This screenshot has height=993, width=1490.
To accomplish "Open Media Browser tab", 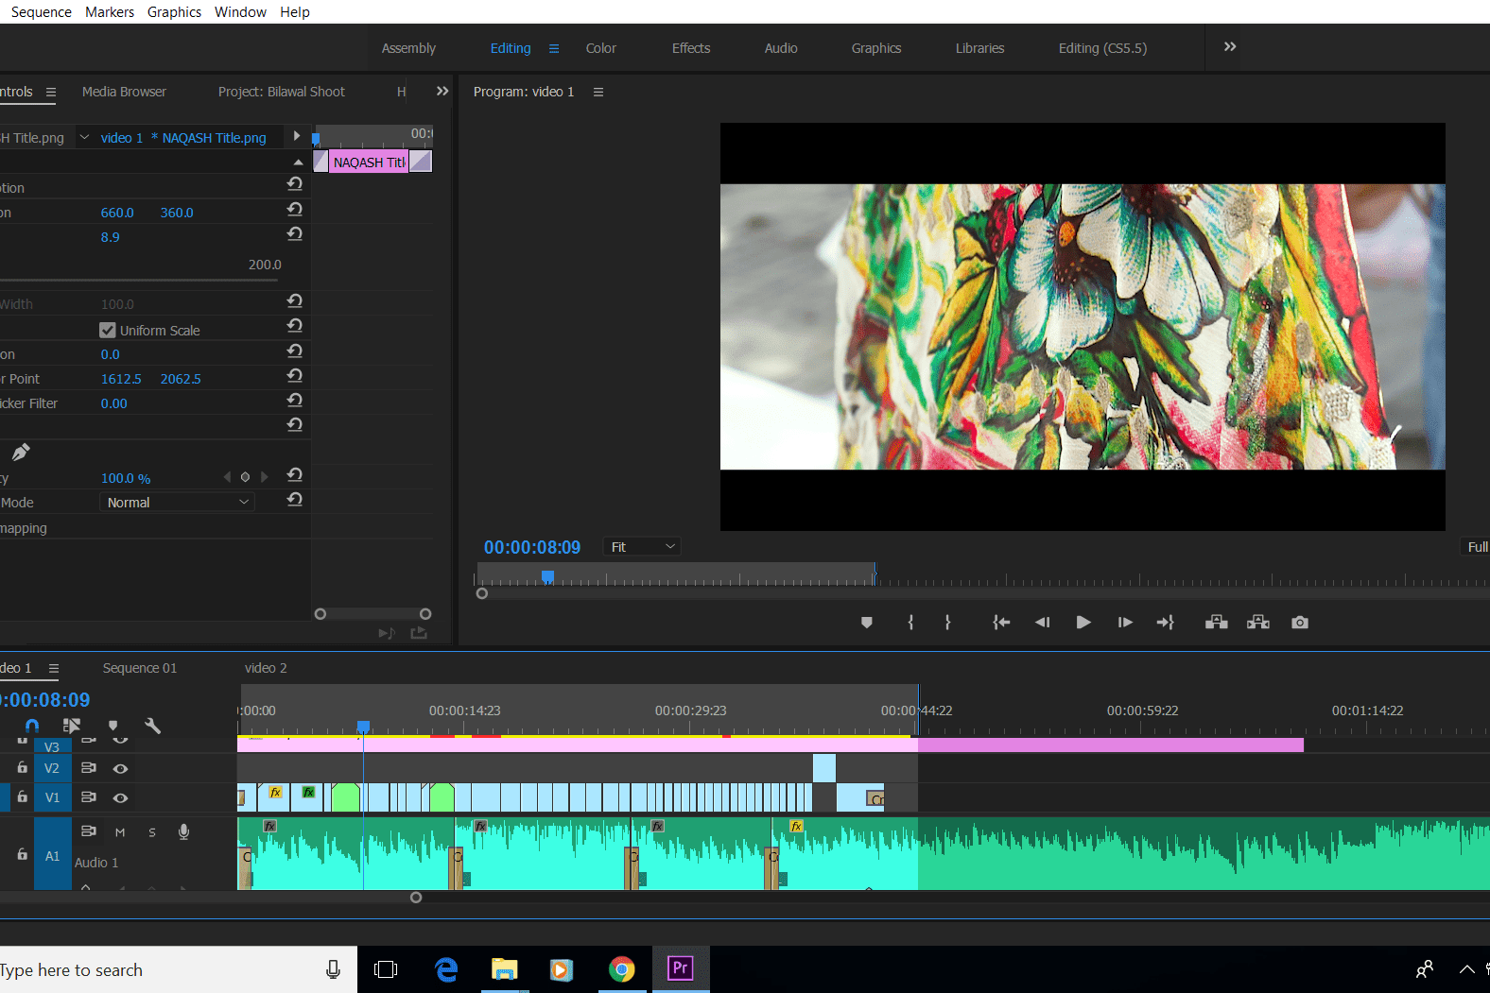I will click(x=124, y=92).
